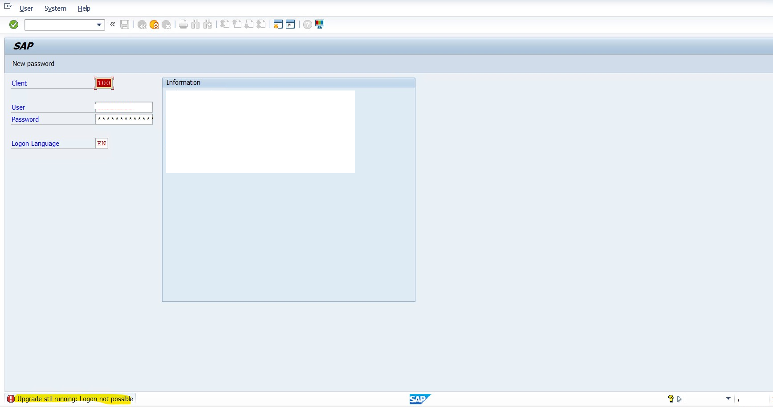The width and height of the screenshot is (773, 407).
Task: Click the SAP logo in status bar
Action: point(419,399)
